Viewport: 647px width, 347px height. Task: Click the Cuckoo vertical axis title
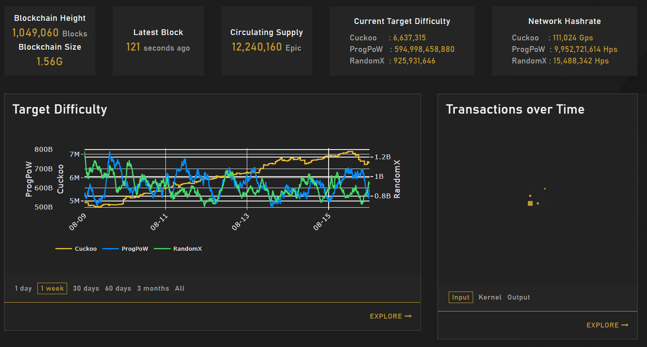coord(60,179)
